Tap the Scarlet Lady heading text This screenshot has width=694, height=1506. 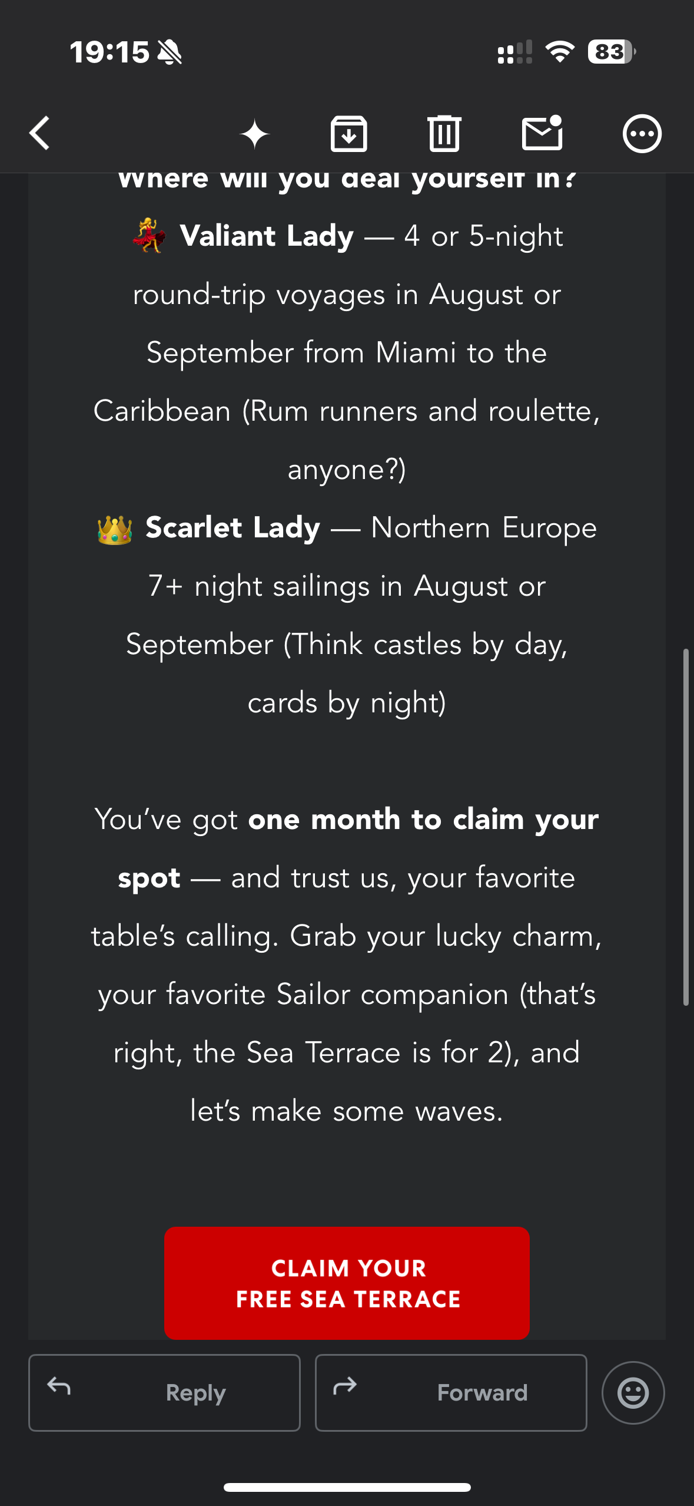233,527
